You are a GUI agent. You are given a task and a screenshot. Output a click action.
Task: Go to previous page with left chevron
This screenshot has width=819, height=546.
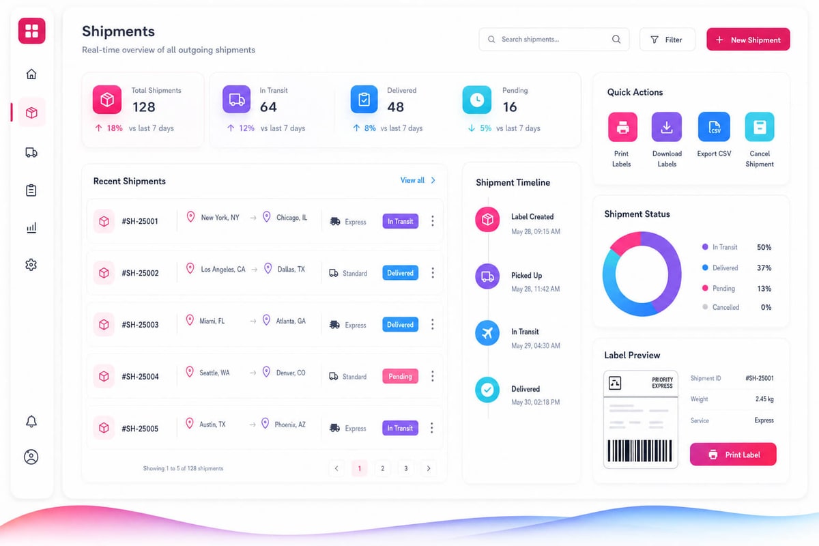pos(336,468)
